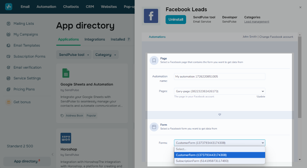Click the Automation name input field
Image resolution: width=307 pixels, height=168 pixels.
[220, 77]
